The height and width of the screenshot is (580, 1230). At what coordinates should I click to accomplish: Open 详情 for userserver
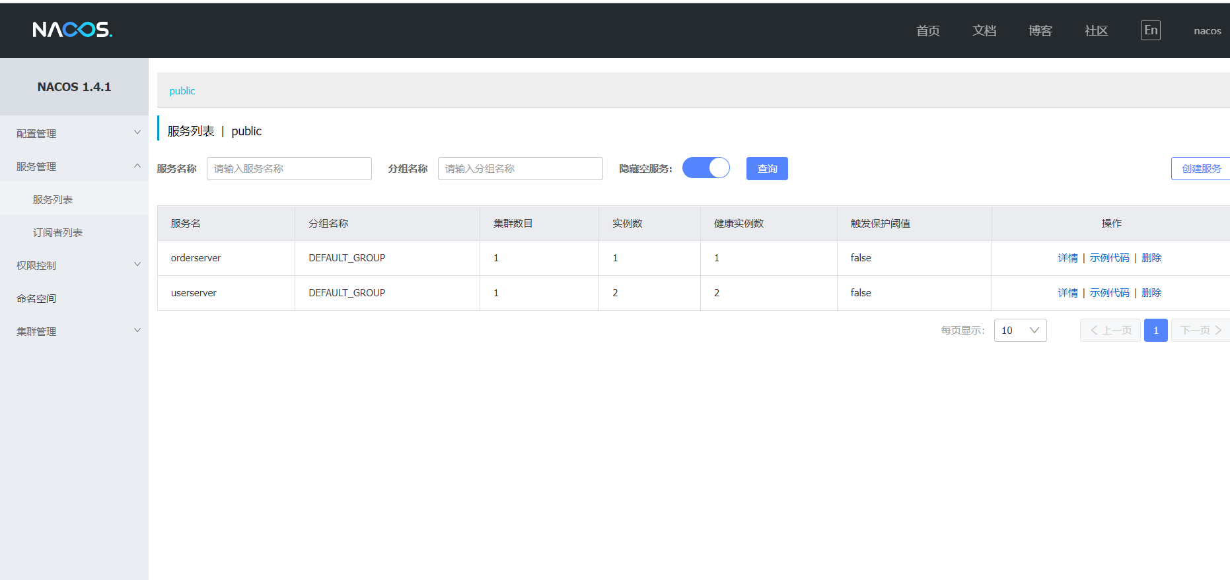[x=1068, y=292]
